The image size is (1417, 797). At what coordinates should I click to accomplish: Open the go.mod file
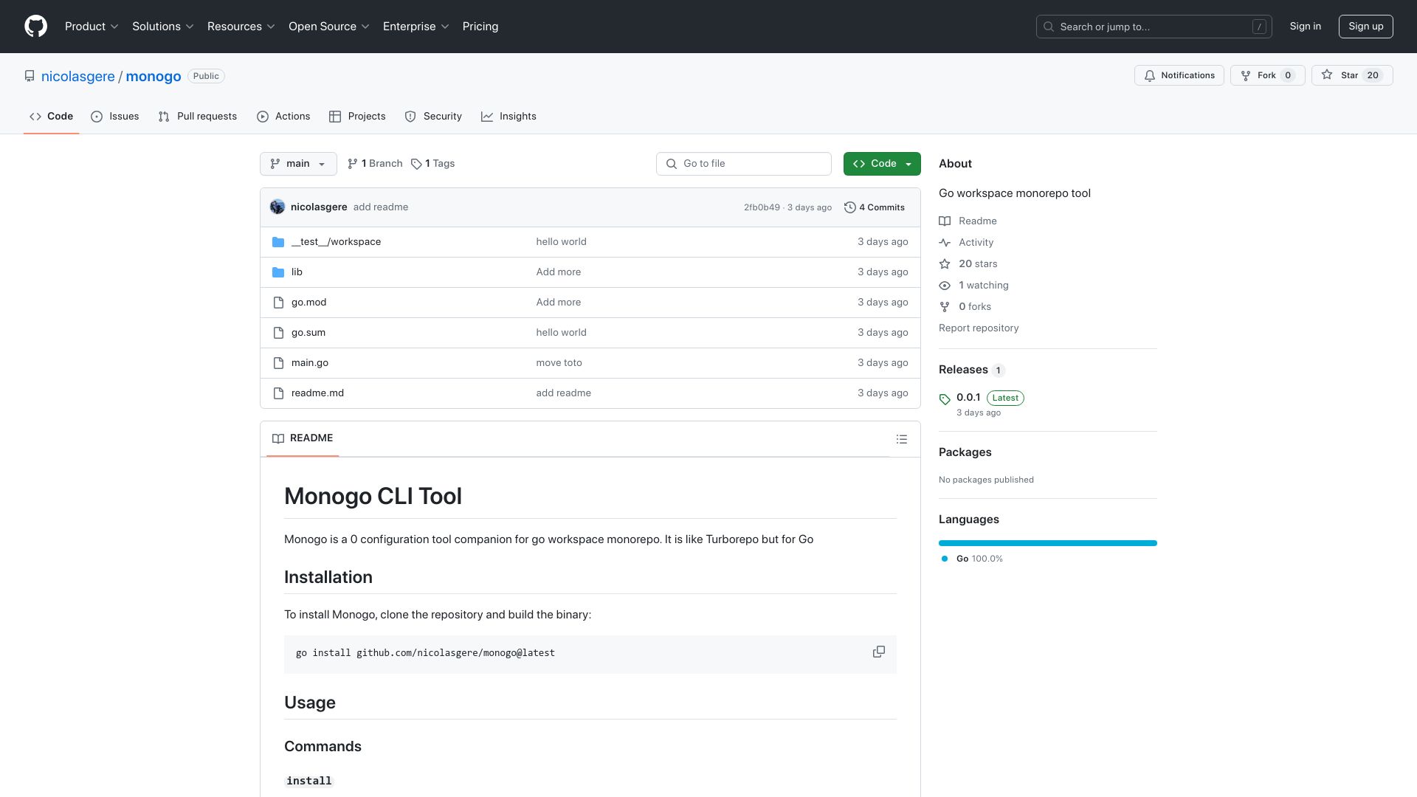pos(308,303)
